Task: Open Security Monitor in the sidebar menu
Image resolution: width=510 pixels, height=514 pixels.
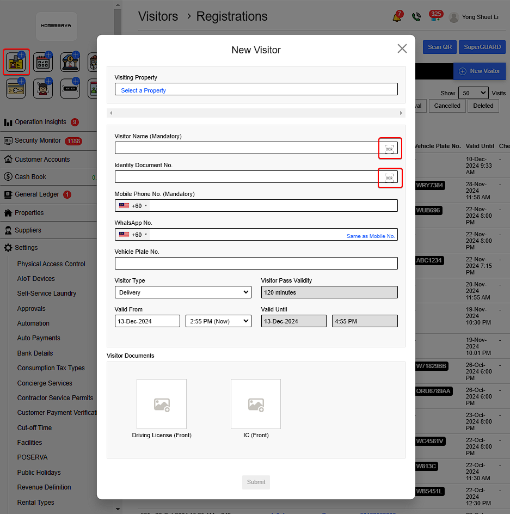Action: 38,140
